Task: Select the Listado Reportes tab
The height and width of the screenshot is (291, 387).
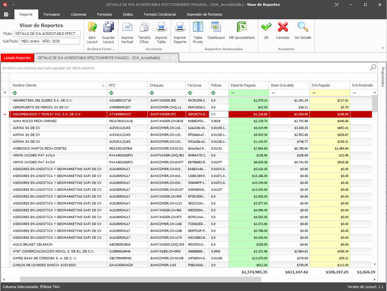Action: point(17,58)
